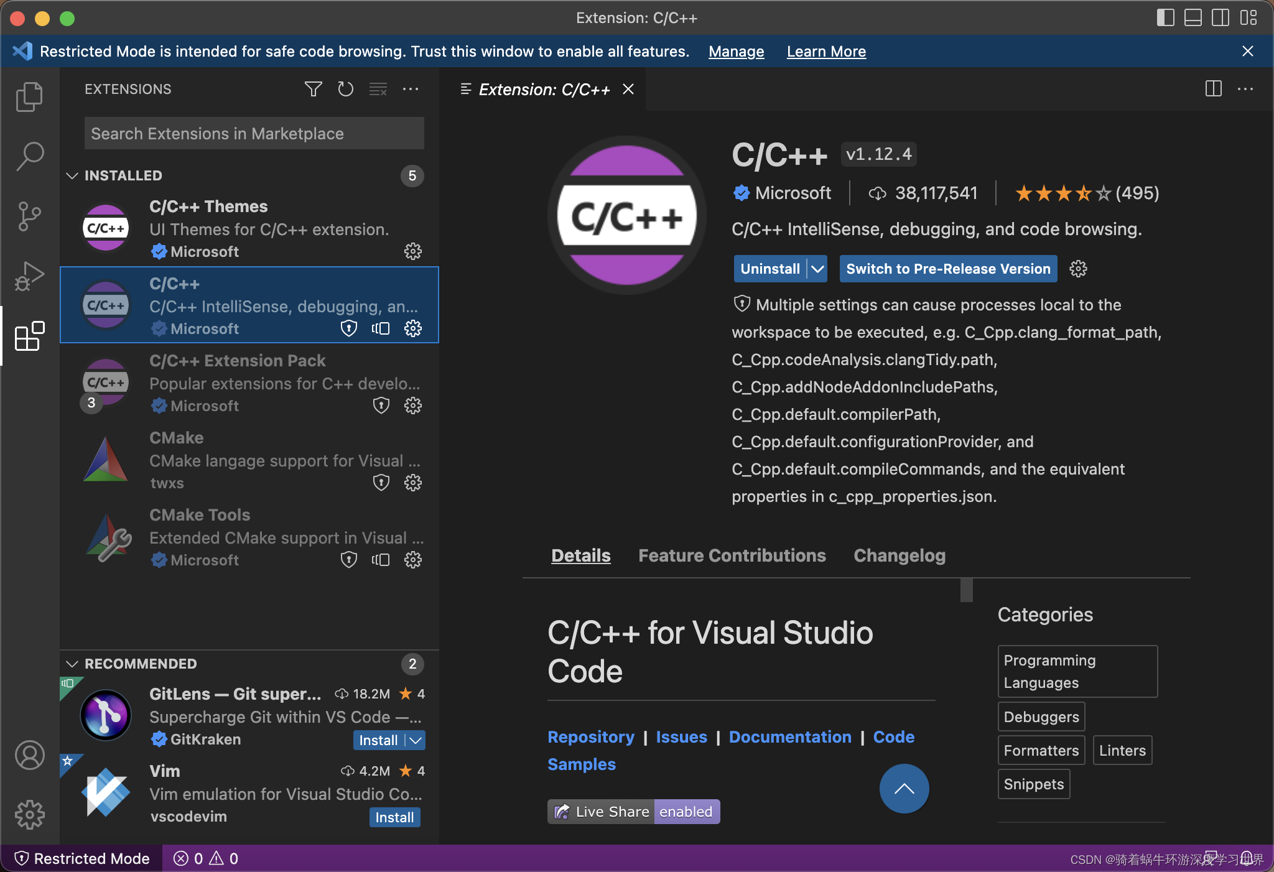Screen dimensions: 1274x872
Task: Open the Explorer view in the activity bar
Action: coord(29,96)
